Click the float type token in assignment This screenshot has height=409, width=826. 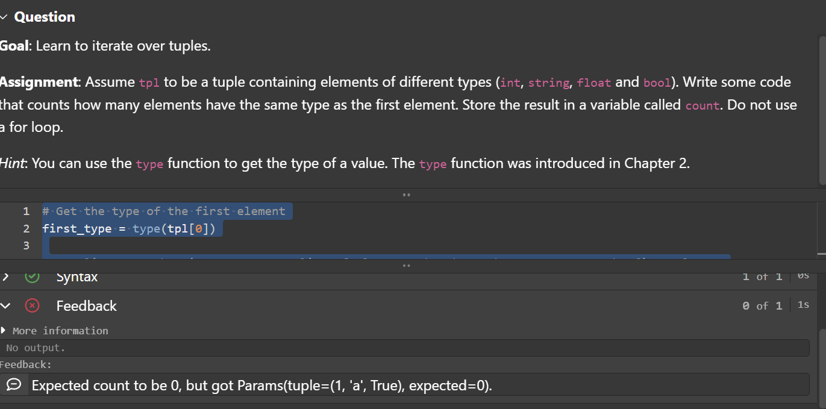(x=594, y=83)
